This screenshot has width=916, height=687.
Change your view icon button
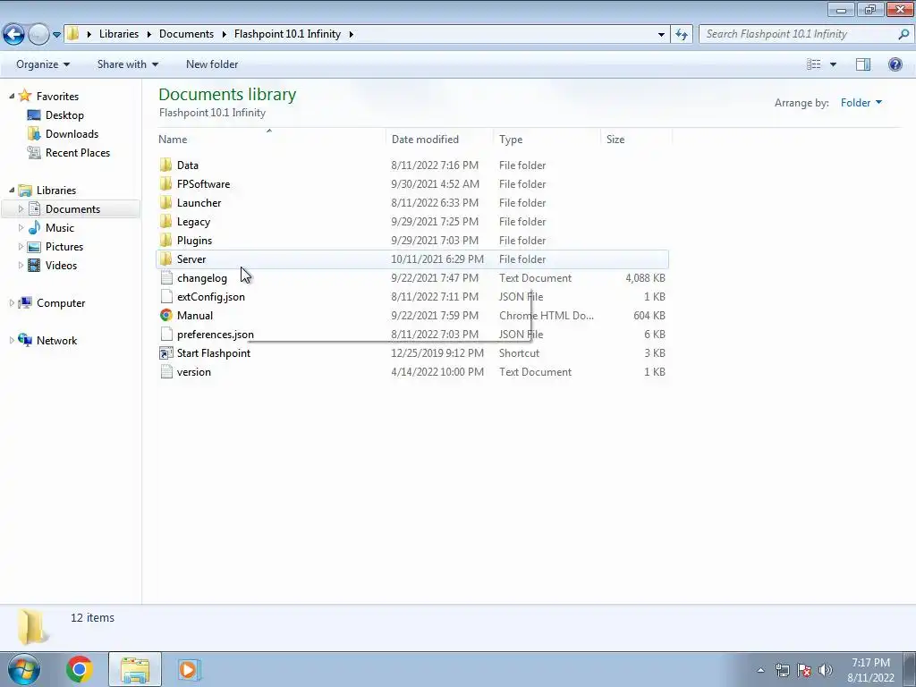(814, 64)
